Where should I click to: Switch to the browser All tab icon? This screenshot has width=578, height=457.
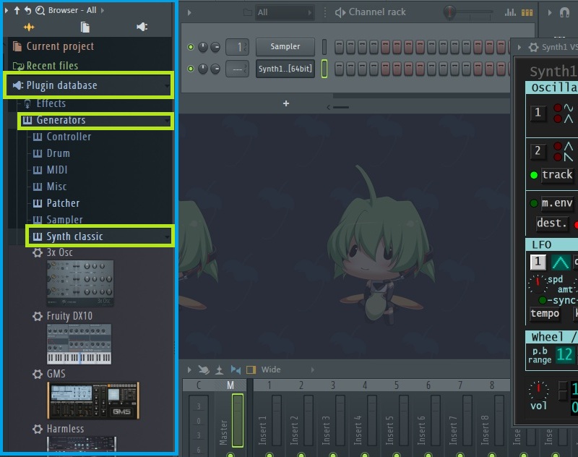[x=29, y=27]
